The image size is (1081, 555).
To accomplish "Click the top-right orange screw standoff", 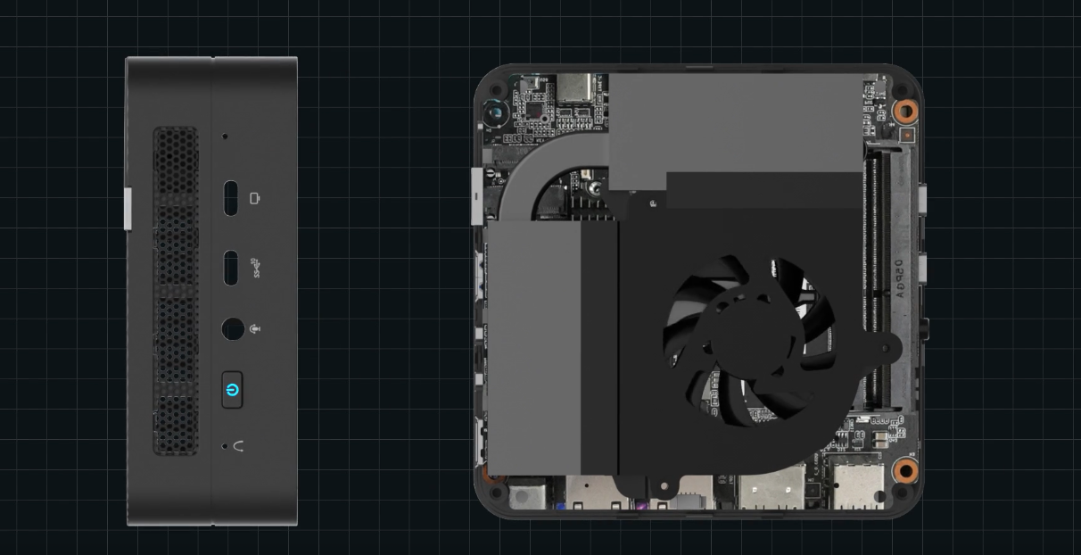I will click(x=904, y=112).
